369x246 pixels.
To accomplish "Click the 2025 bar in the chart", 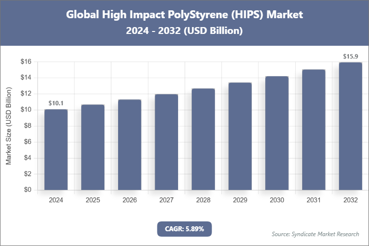I will tap(92, 148).
